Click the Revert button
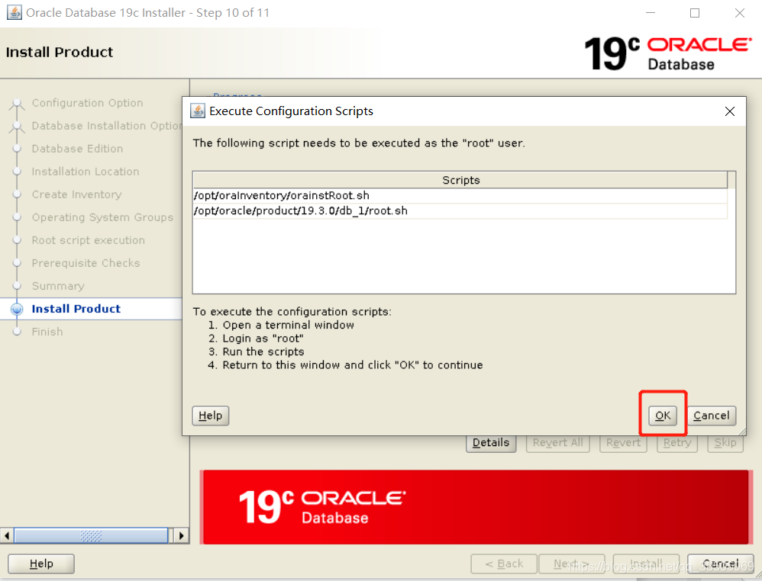This screenshot has width=762, height=581. 623,443
